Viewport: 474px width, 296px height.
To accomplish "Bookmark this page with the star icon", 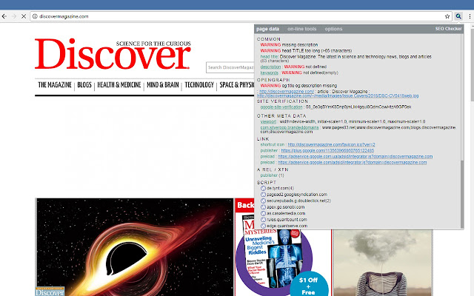I will (447, 16).
